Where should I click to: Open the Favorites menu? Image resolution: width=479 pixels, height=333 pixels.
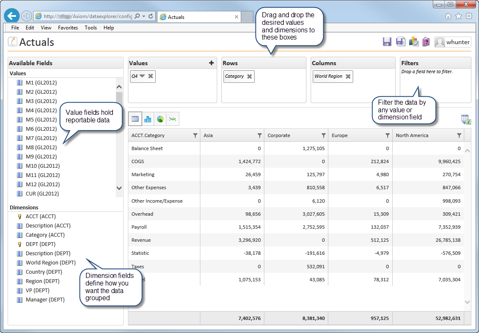pos(68,27)
